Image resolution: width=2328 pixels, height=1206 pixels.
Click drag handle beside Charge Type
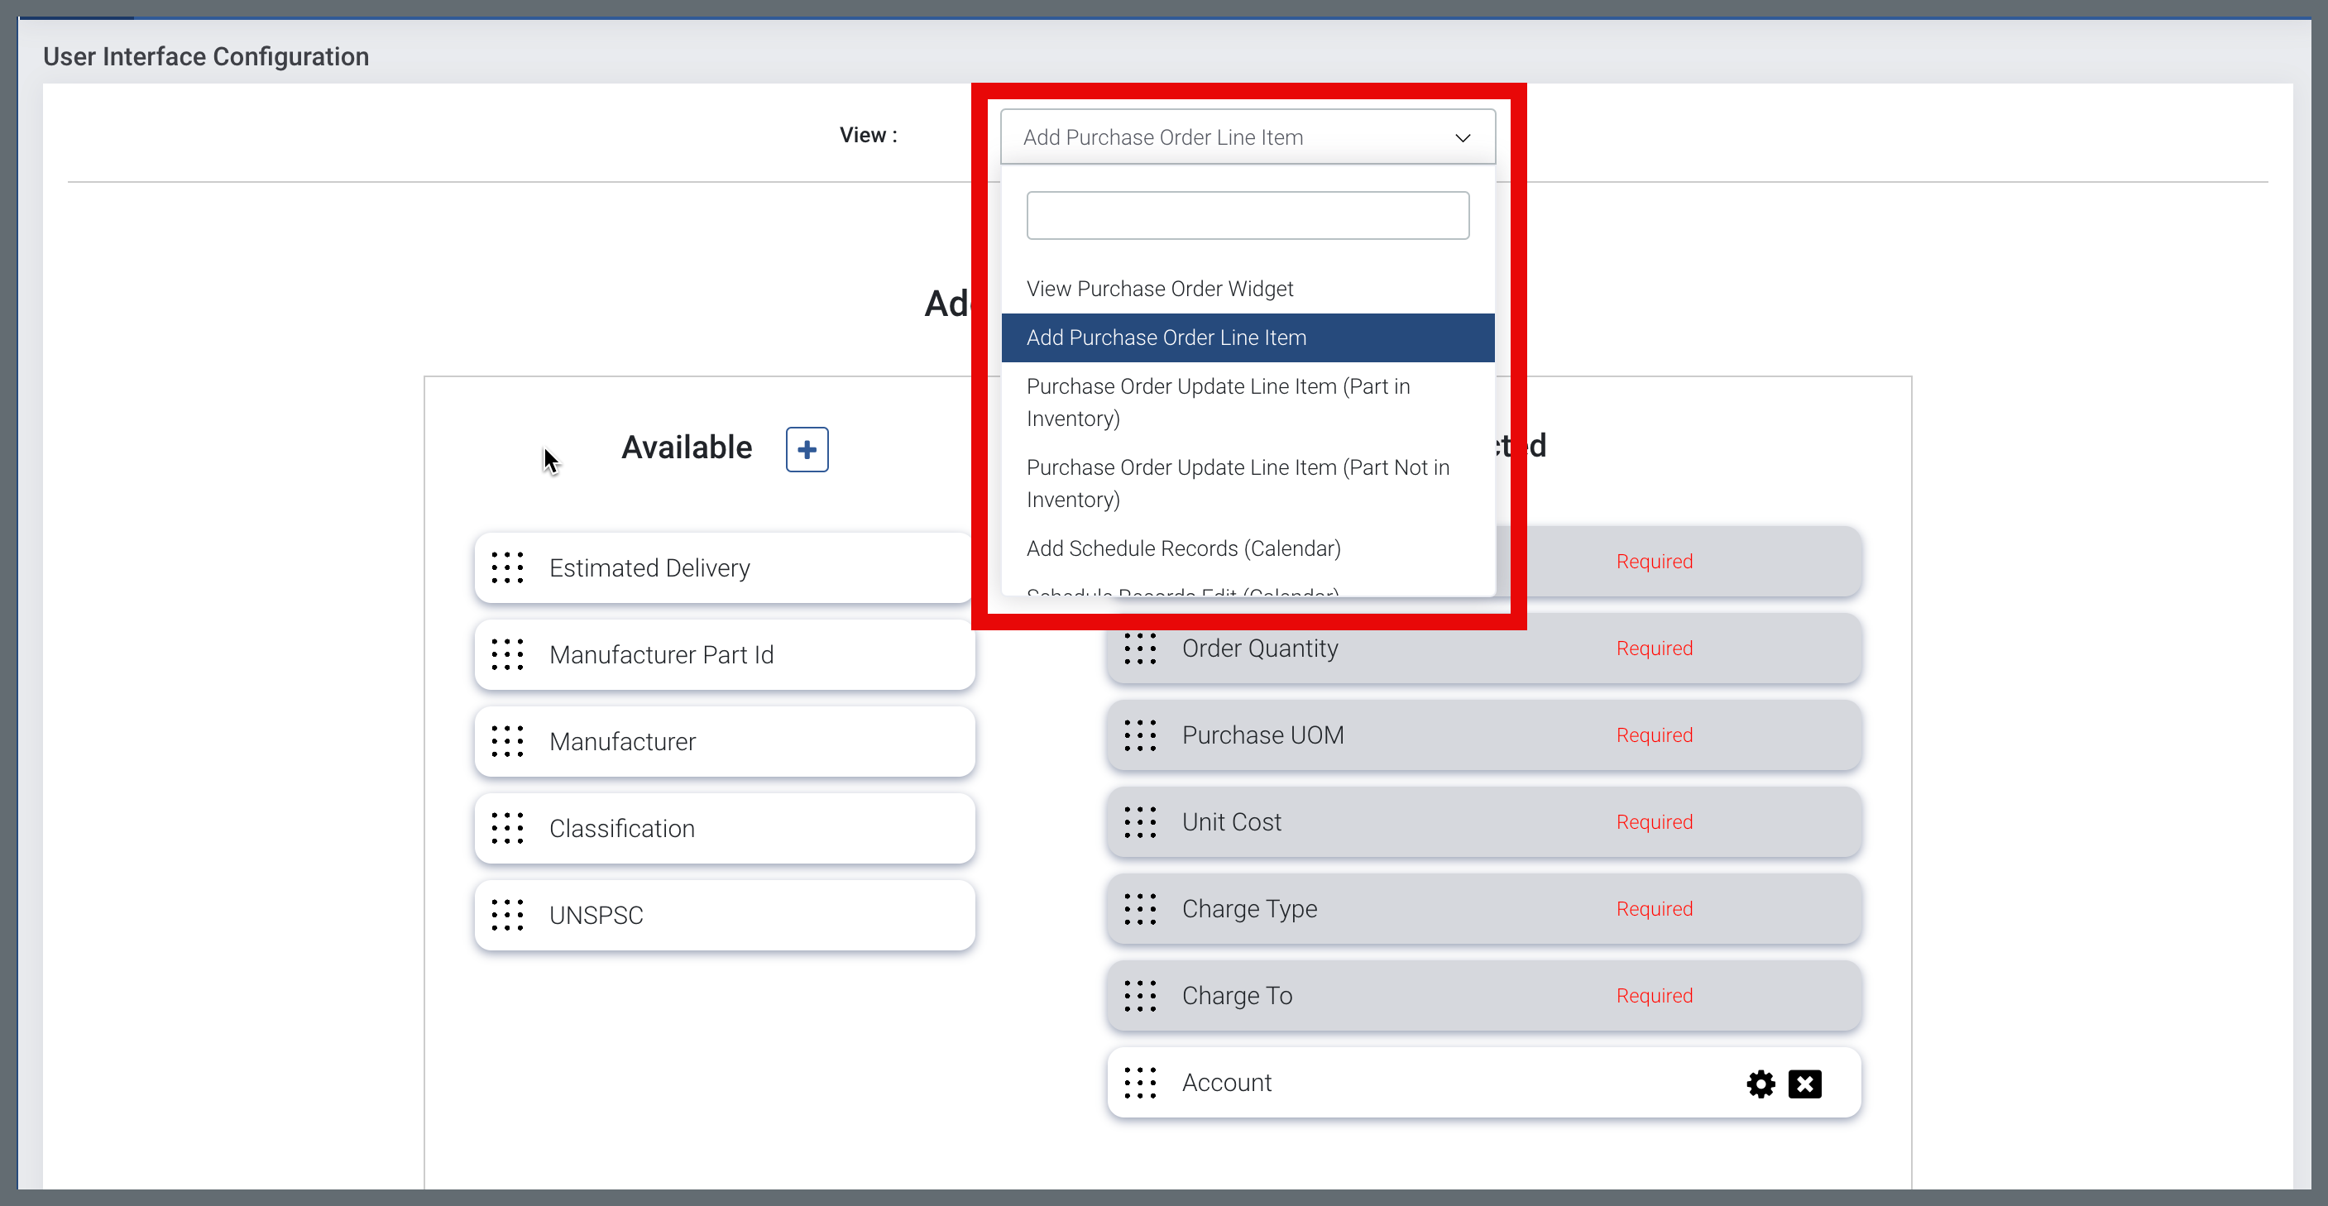point(1140,909)
